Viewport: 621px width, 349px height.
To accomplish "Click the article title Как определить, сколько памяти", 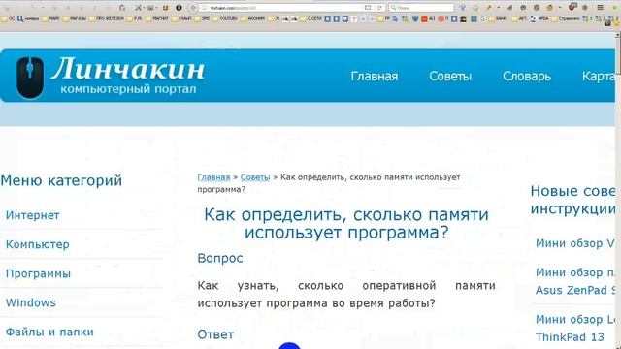I will 346,223.
